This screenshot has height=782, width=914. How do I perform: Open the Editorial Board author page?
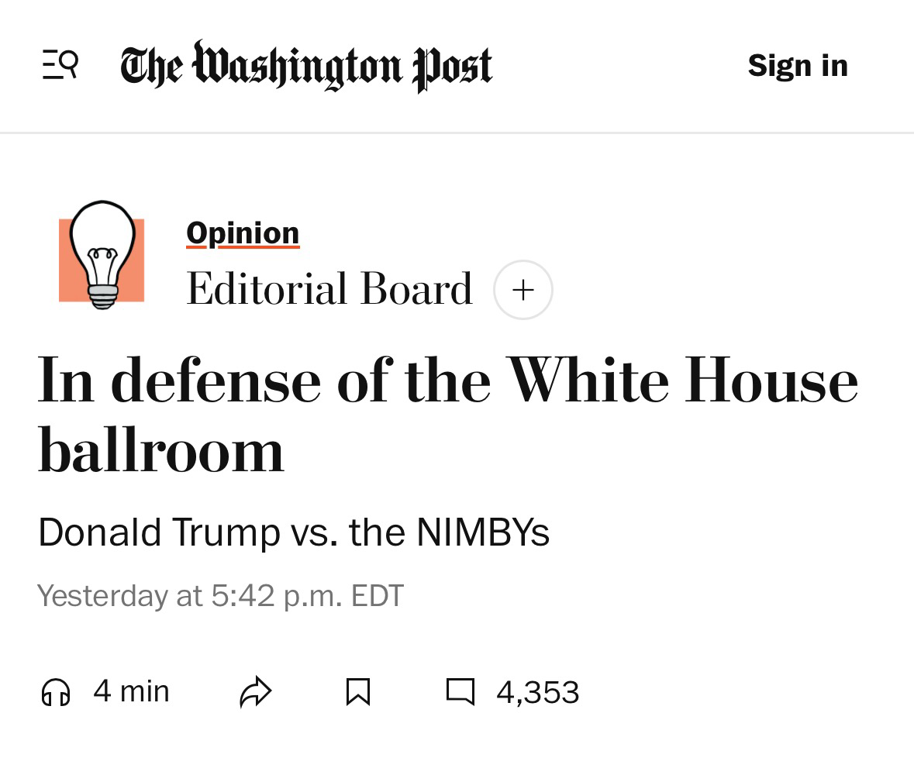pyautogui.click(x=329, y=289)
